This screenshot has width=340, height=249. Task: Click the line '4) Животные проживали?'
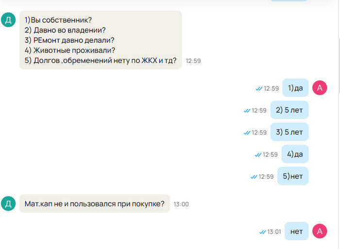(70, 50)
